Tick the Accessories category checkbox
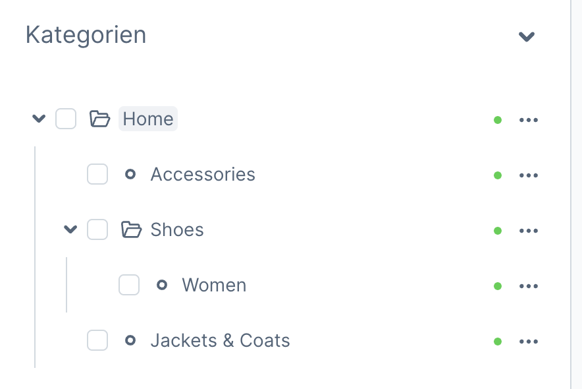 coord(97,175)
